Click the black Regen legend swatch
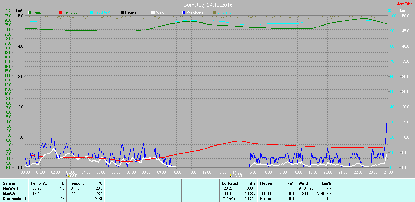415x202 pixels. coord(122,12)
